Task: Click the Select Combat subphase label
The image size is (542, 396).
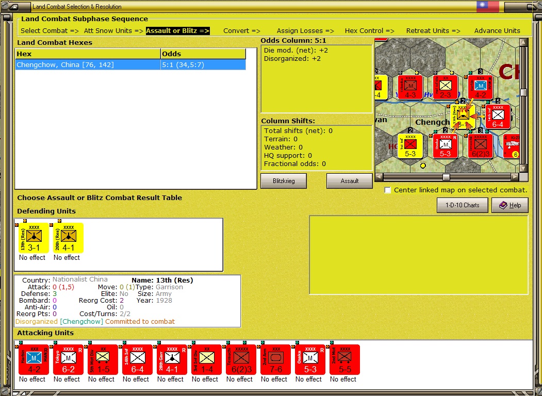Action: click(x=50, y=31)
